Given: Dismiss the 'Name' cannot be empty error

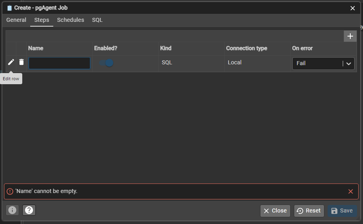Looking at the screenshot, I should tap(351, 191).
